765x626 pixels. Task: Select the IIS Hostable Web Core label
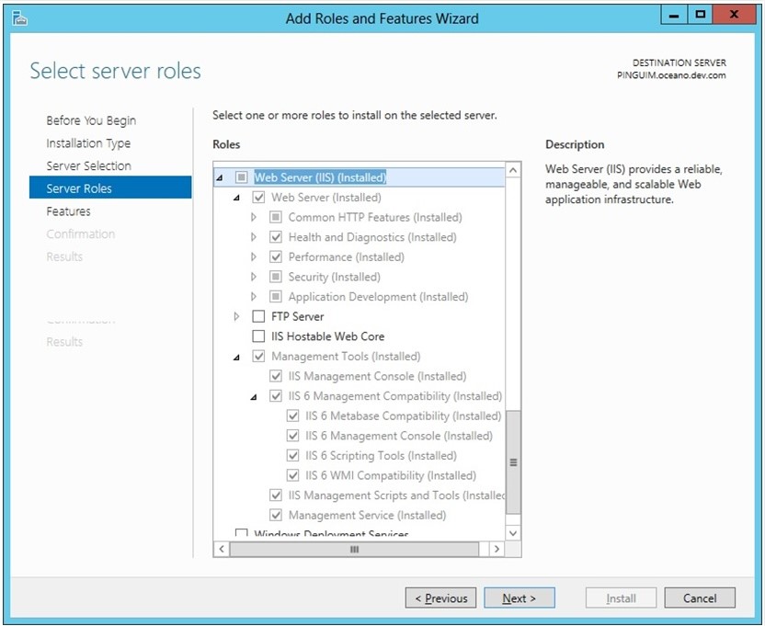pyautogui.click(x=328, y=336)
